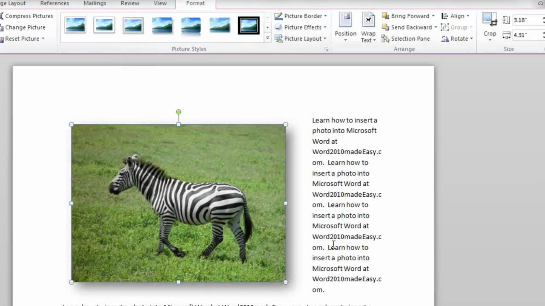Switch to the References tab

point(54,3)
